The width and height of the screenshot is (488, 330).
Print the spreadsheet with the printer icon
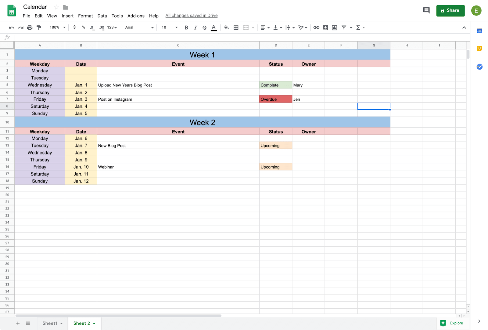pos(30,27)
